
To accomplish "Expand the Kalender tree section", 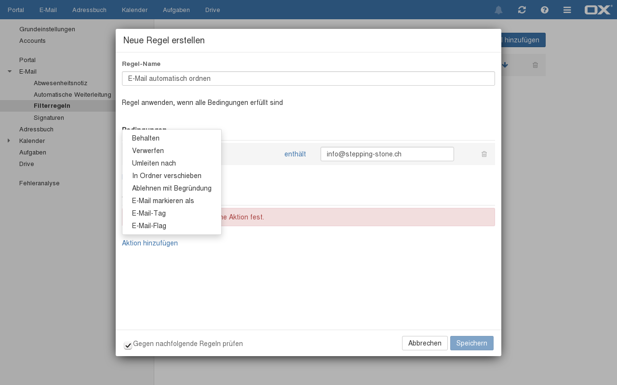I will 9,141.
